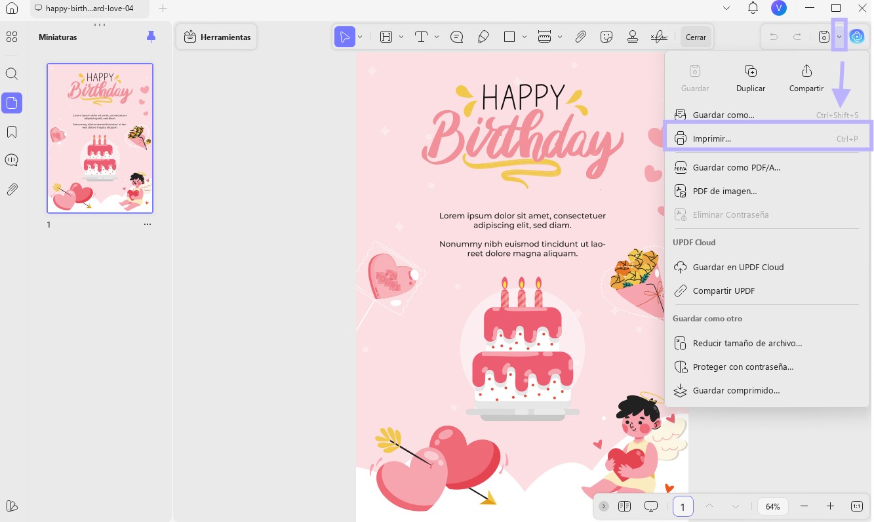Screen dimensions: 874x522
Task: Click the Cerrar button in toolbar
Action: pyautogui.click(x=696, y=37)
